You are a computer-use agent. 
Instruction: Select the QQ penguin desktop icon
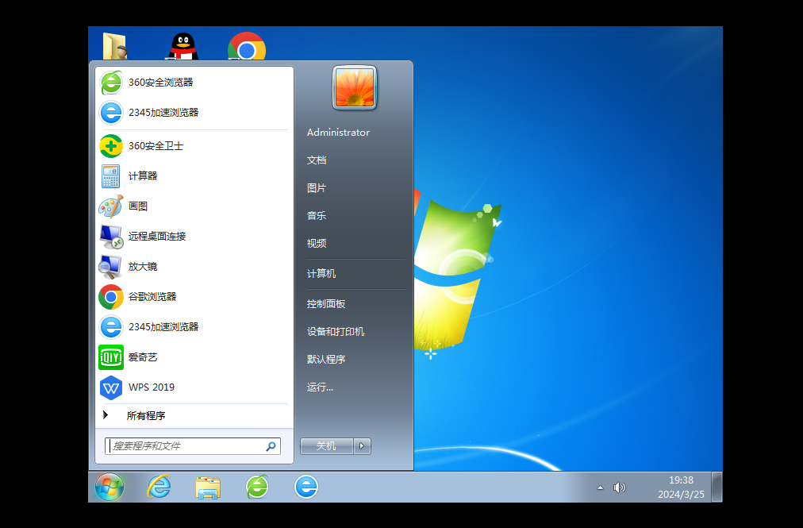[184, 45]
